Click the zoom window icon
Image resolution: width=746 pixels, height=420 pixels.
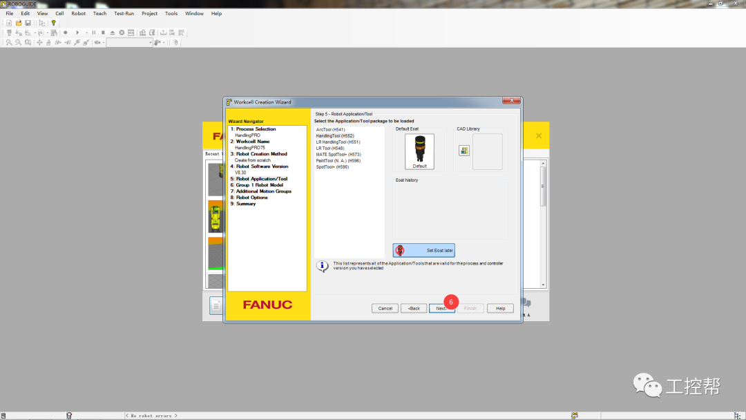[28, 42]
